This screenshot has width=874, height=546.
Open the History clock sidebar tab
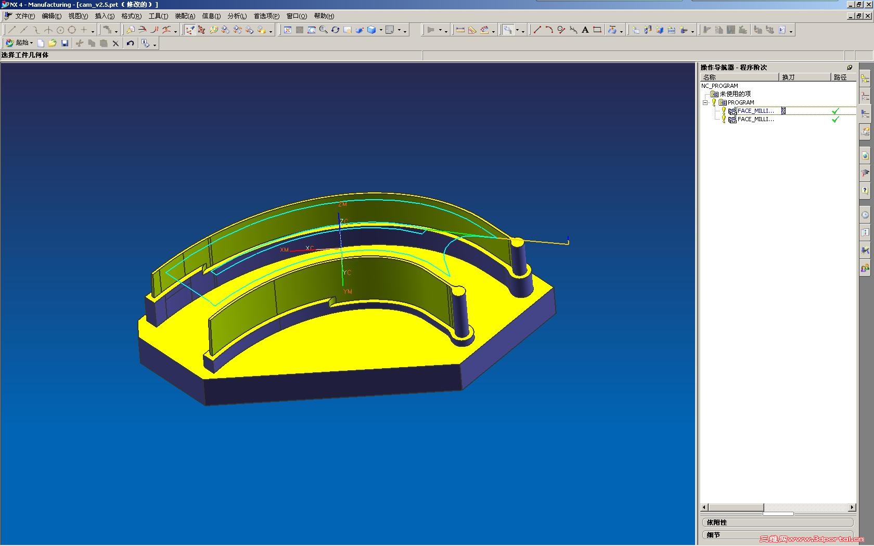(865, 215)
